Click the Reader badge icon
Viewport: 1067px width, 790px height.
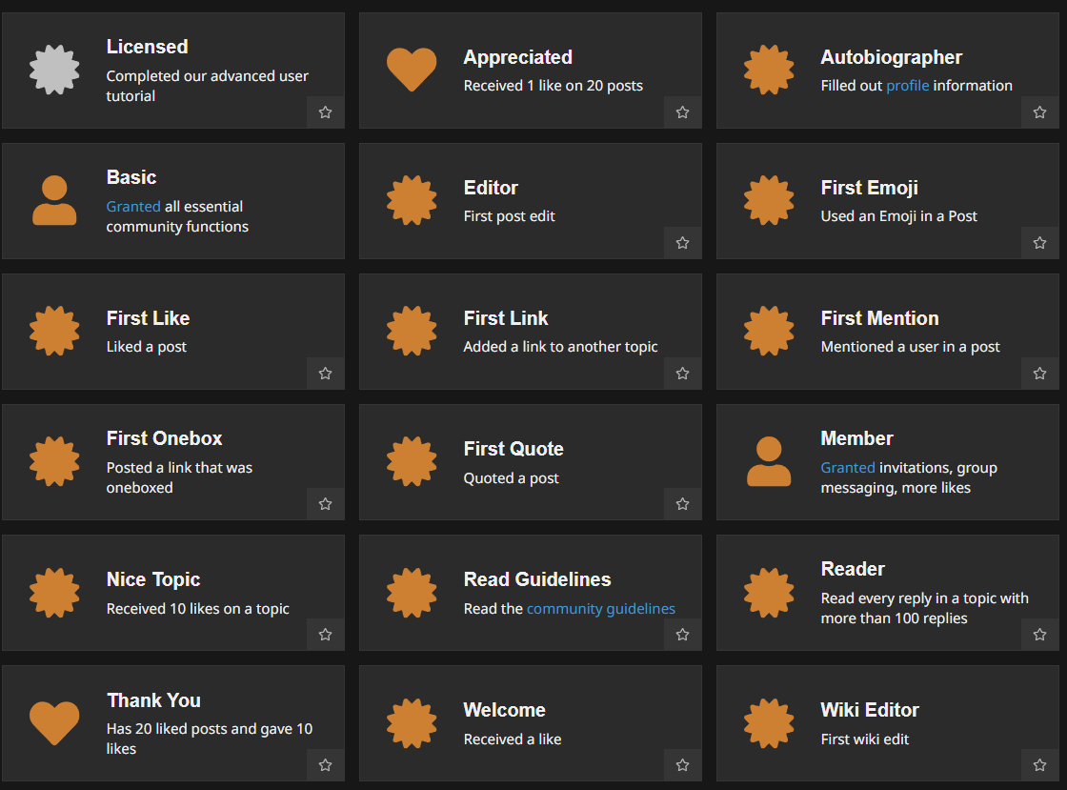coord(769,592)
